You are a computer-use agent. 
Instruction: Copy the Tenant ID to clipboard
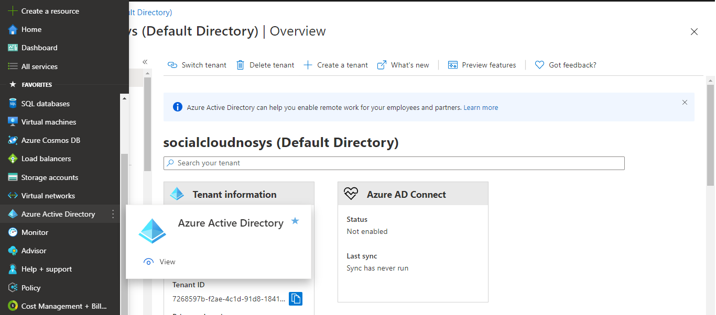tap(296, 299)
